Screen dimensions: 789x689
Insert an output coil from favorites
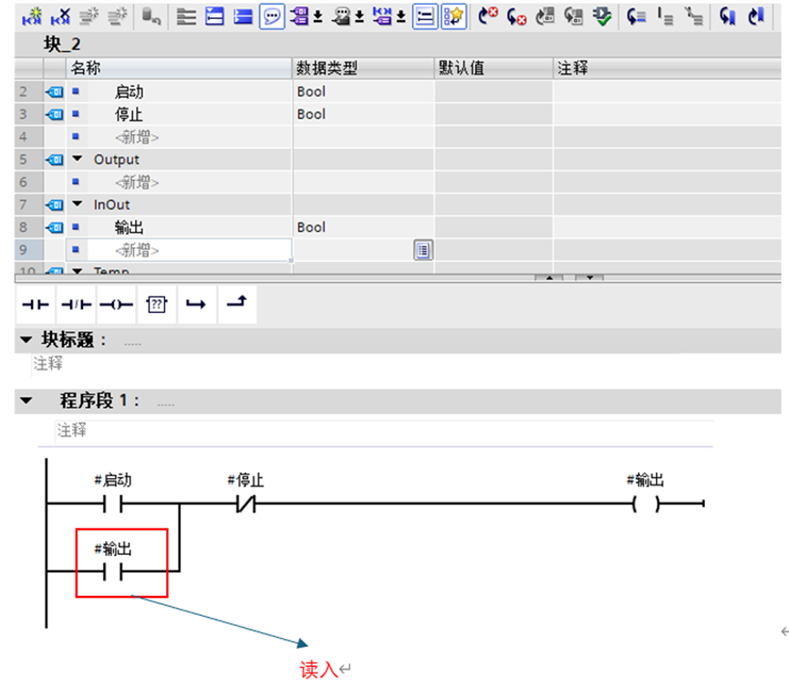coord(116,305)
